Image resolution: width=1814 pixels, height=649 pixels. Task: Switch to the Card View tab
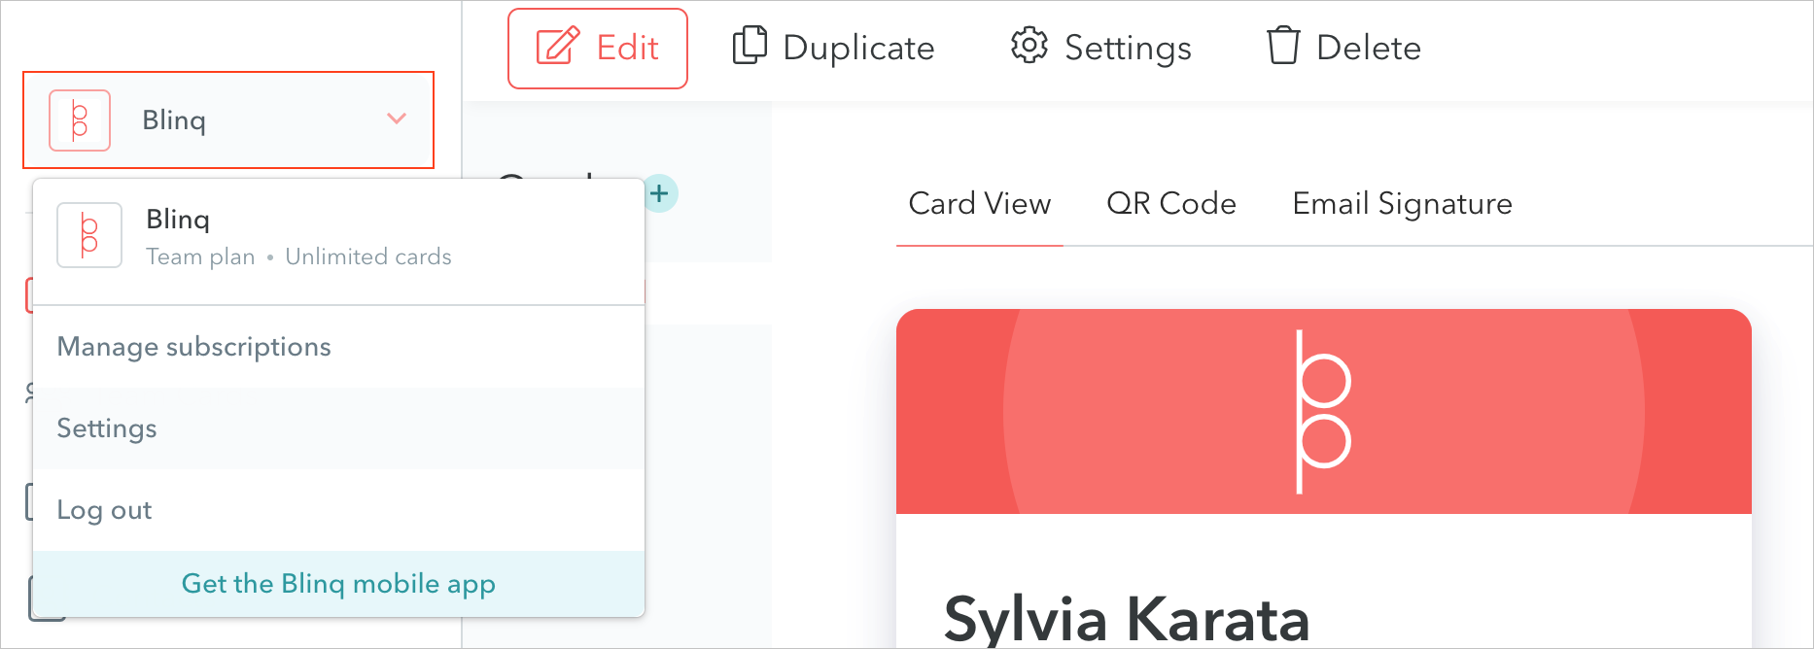pyautogui.click(x=980, y=204)
